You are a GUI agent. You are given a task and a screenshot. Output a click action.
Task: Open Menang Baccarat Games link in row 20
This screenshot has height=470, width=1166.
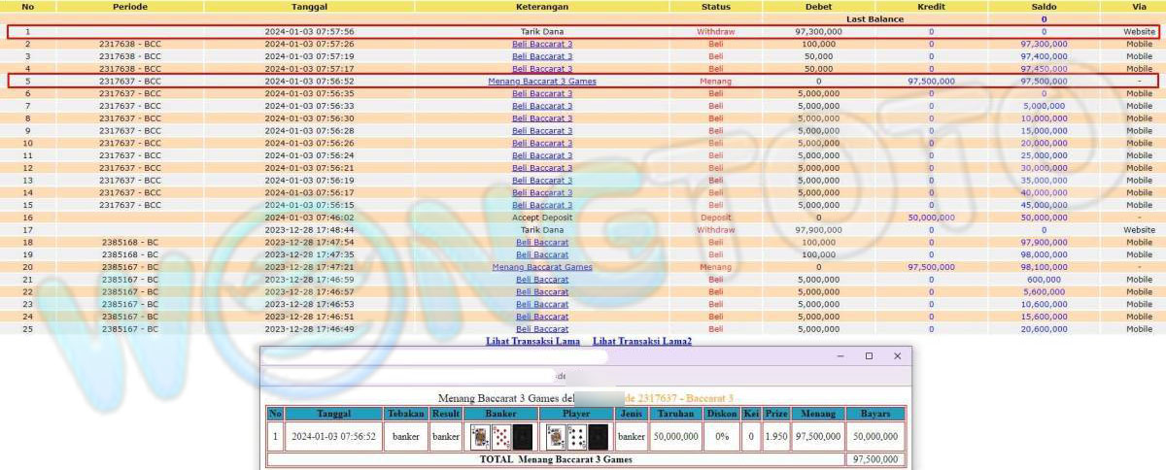[542, 267]
